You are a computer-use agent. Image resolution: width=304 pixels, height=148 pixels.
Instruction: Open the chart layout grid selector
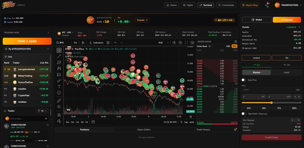point(108,43)
